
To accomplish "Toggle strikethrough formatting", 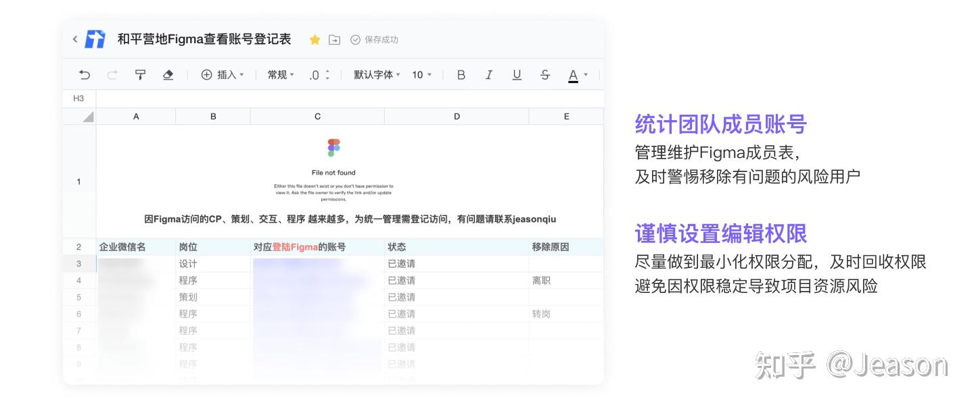I will pyautogui.click(x=544, y=75).
